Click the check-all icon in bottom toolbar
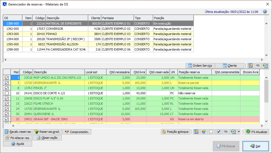 (219, 132)
